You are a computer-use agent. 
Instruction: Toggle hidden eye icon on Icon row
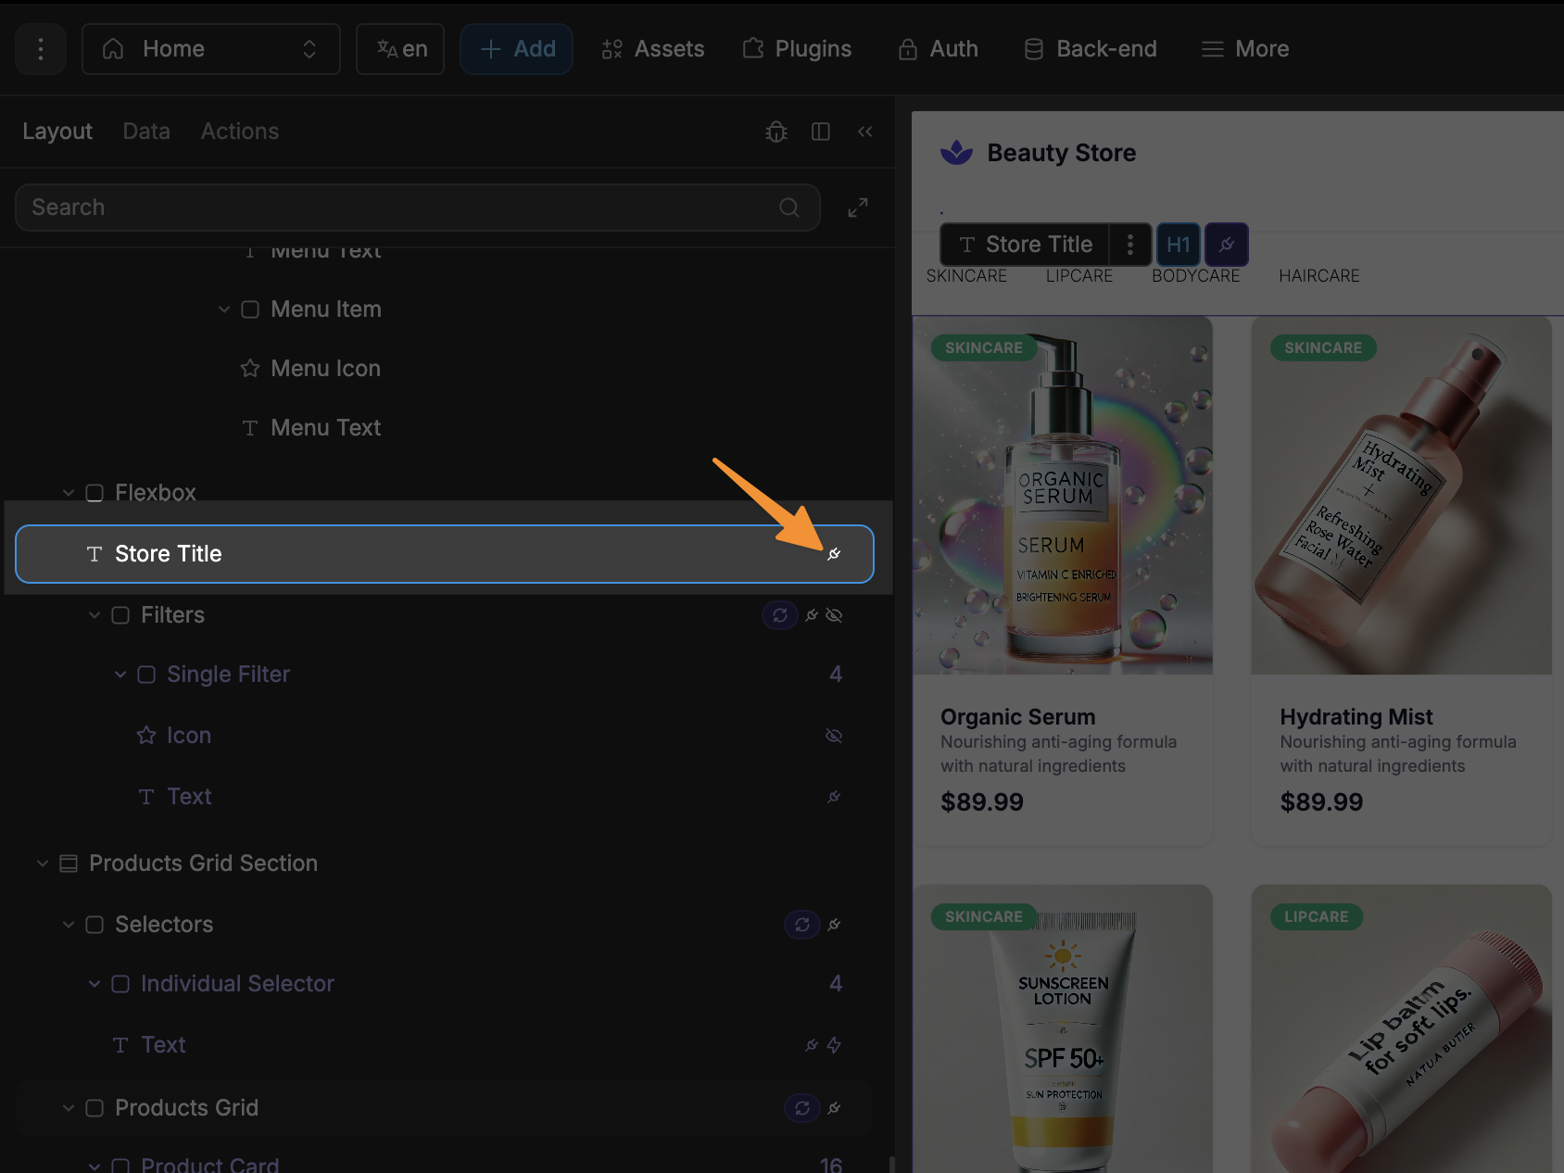834,736
